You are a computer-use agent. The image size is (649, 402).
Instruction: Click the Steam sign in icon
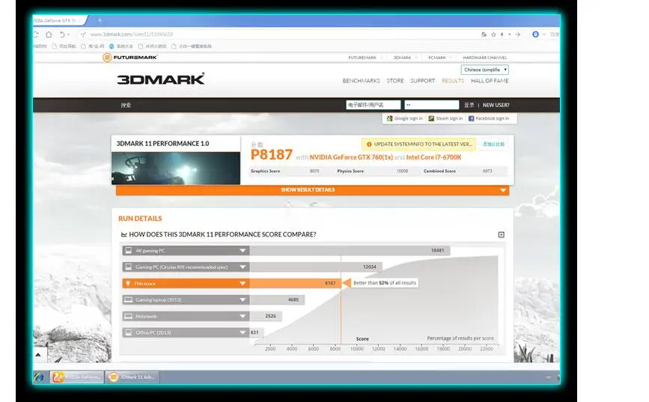pyautogui.click(x=431, y=118)
